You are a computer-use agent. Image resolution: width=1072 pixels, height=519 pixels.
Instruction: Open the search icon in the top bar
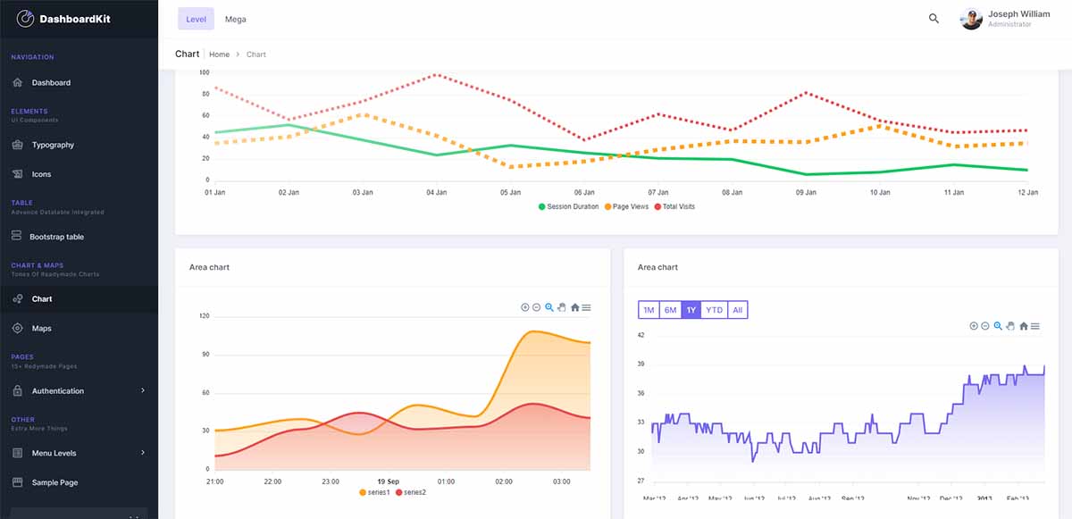(x=933, y=18)
